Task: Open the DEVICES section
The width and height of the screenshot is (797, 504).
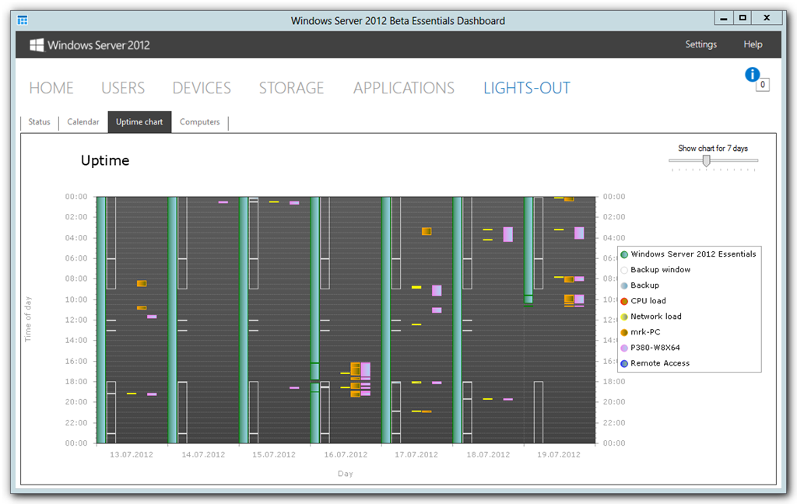Action: point(202,88)
